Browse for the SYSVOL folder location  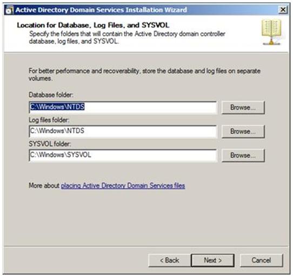pyautogui.click(x=243, y=155)
